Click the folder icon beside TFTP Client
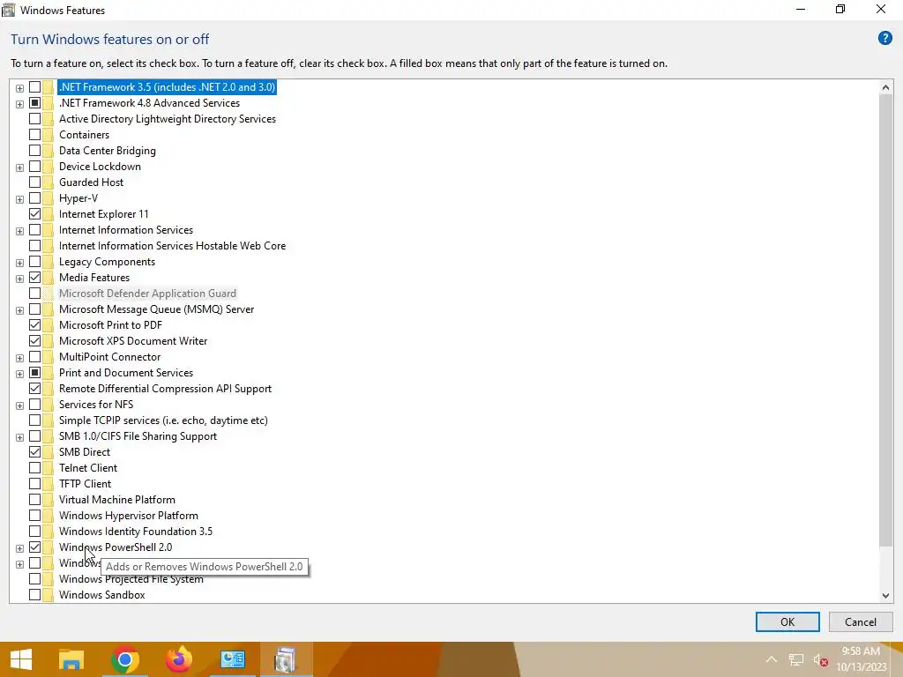 [49, 484]
